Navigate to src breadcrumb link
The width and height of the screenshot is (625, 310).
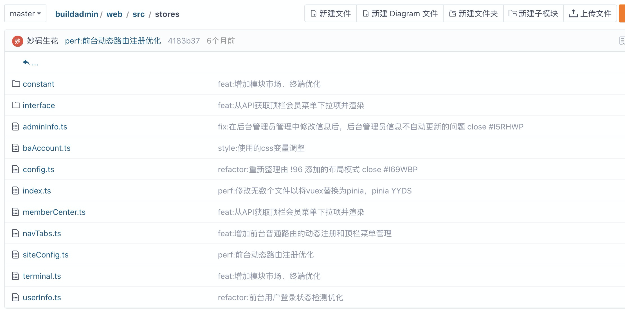138,14
